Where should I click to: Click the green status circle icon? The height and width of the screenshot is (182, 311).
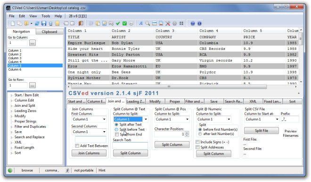[10, 170]
